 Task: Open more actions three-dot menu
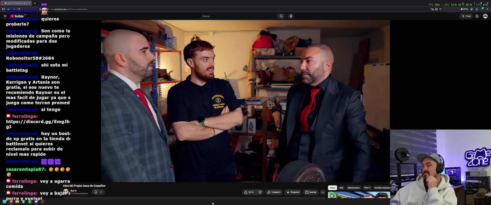pyautogui.click(x=323, y=192)
